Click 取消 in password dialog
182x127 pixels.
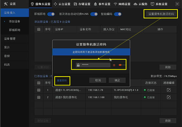click(98, 80)
